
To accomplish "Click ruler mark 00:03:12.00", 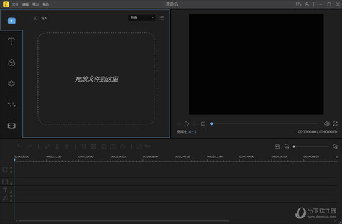I will click(215, 157).
